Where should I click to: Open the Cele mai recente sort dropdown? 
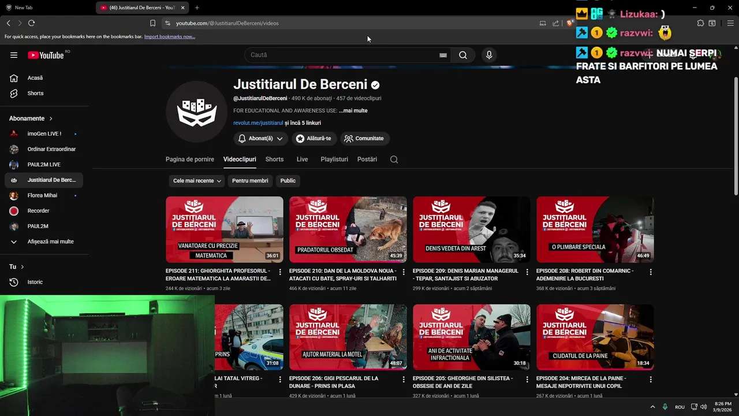(x=197, y=181)
